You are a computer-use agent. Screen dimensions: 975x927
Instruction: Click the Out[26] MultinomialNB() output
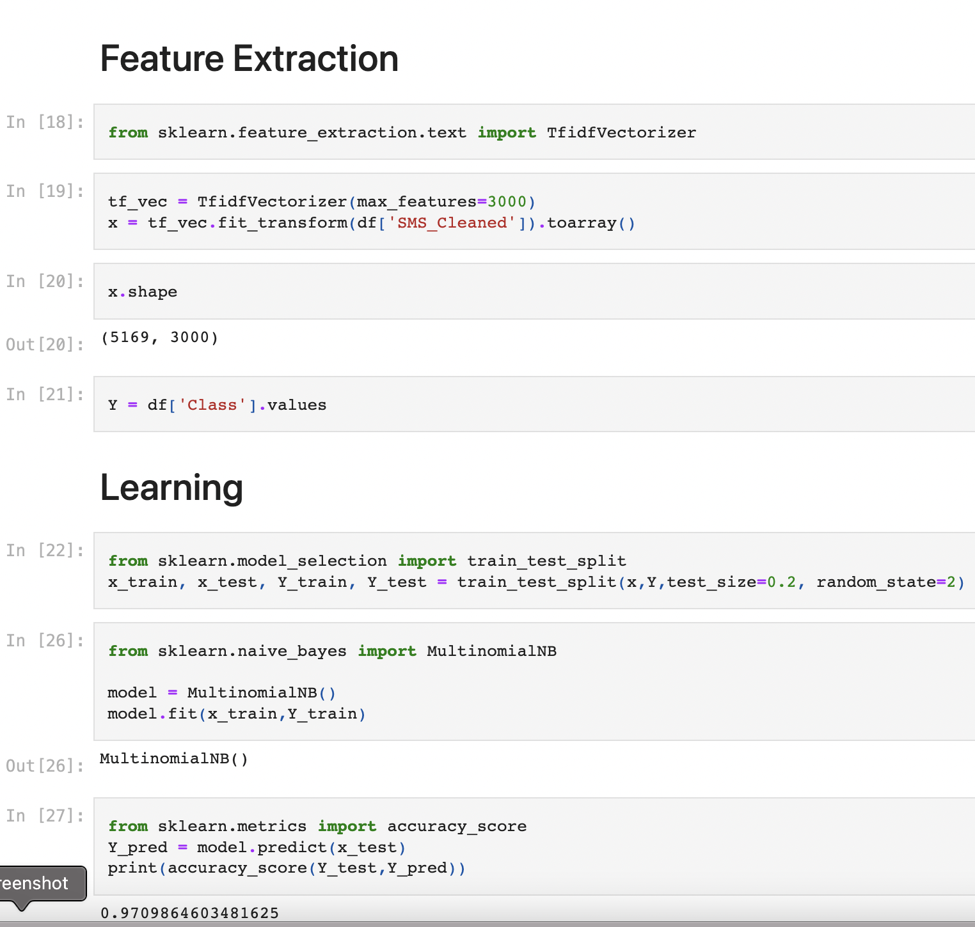173,759
